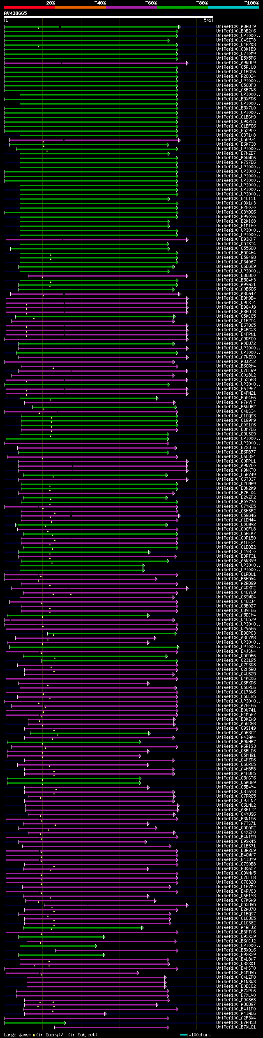Select hit label UniRef100_C1BGH9
Screen dimensions: 263x1038
(x=236, y=117)
